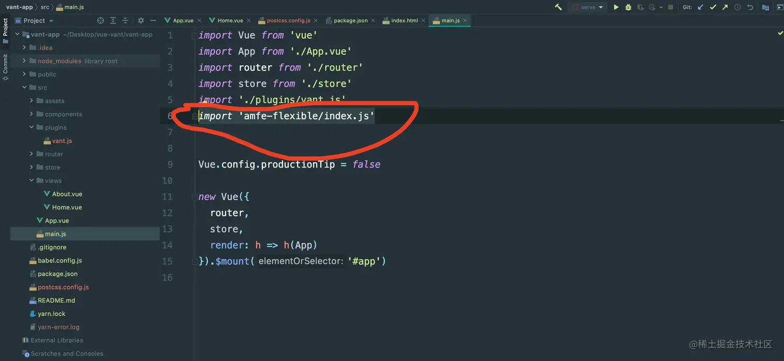Click Git Commit checkmark icon
This screenshot has width=784, height=361.
click(713, 7)
